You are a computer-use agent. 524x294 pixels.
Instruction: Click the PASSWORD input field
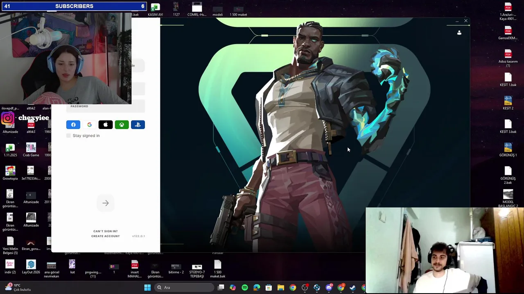pyautogui.click(x=106, y=106)
